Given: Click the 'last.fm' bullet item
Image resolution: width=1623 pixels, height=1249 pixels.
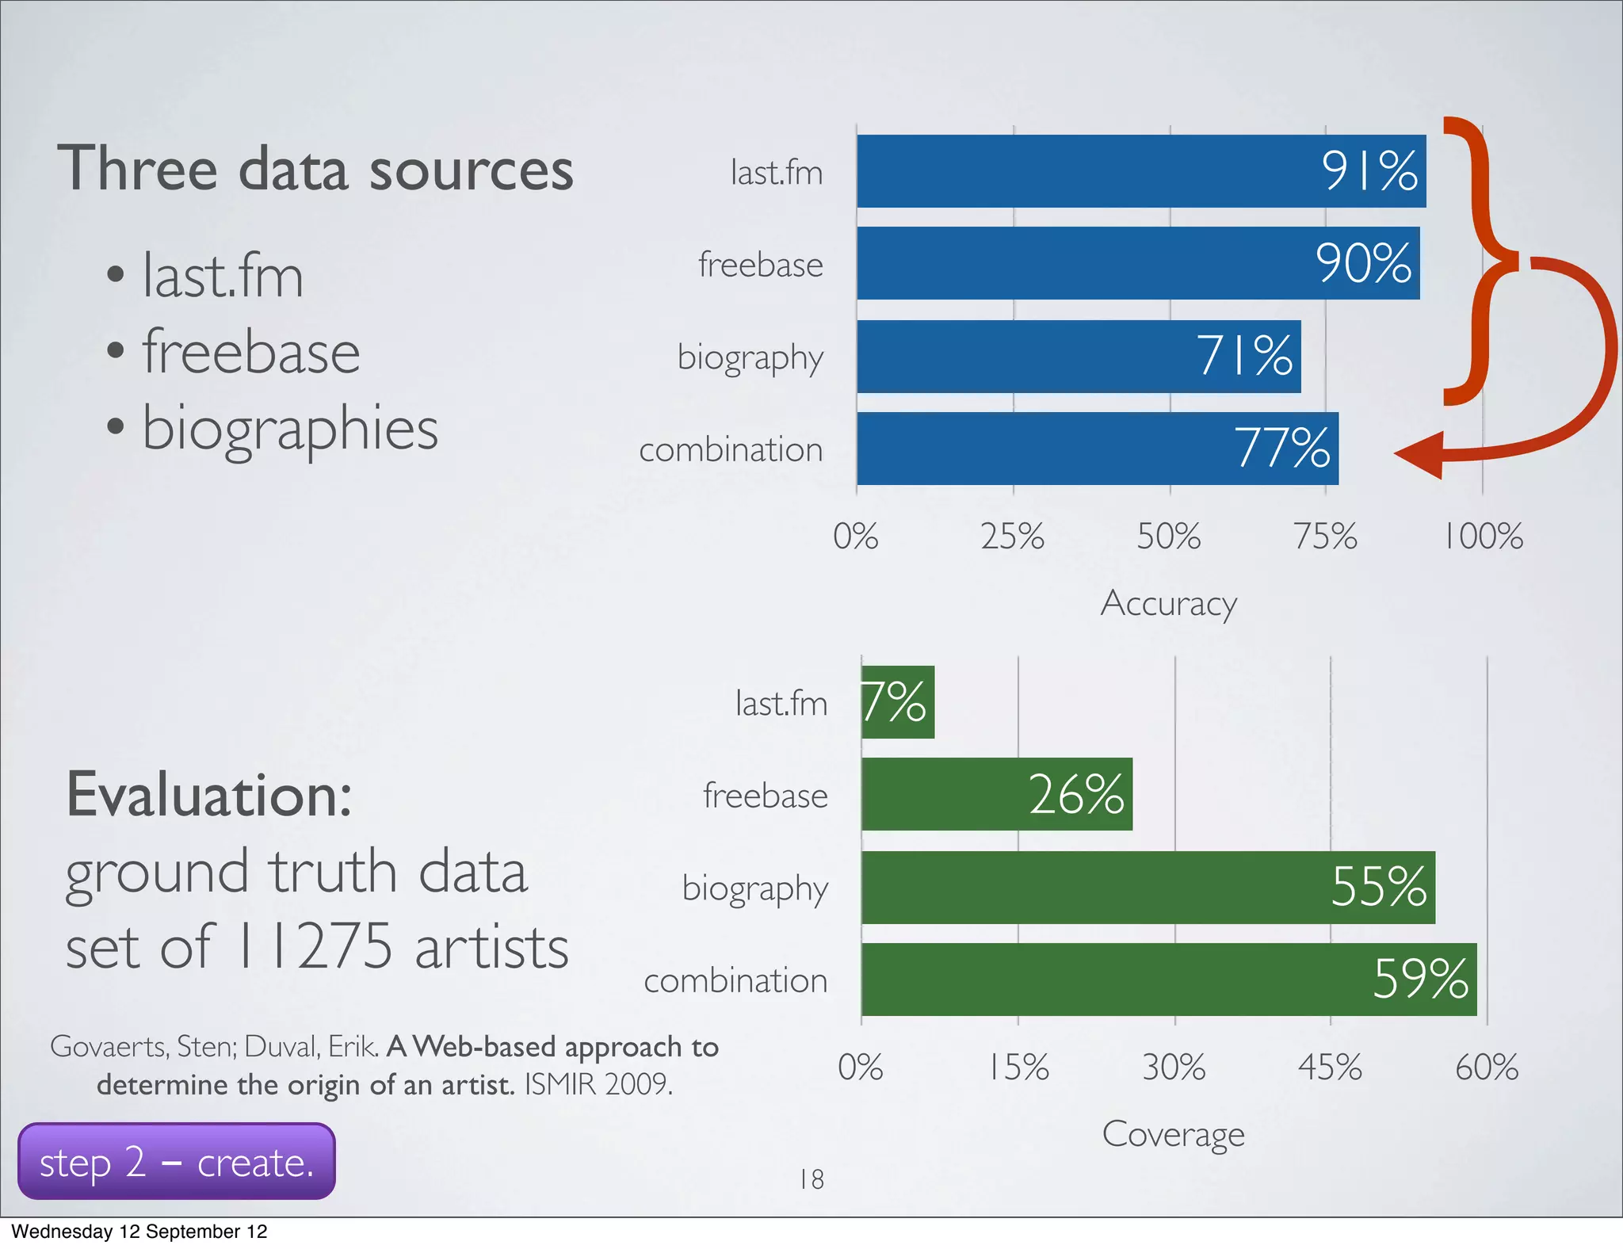Looking at the screenshot, I should 204,275.
